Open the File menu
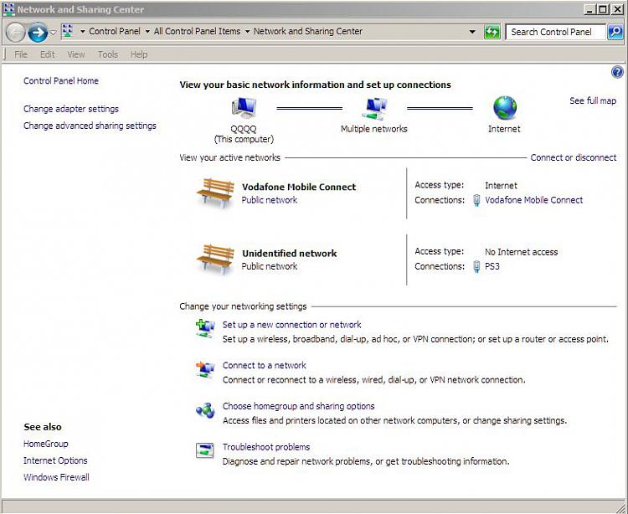 pos(21,54)
